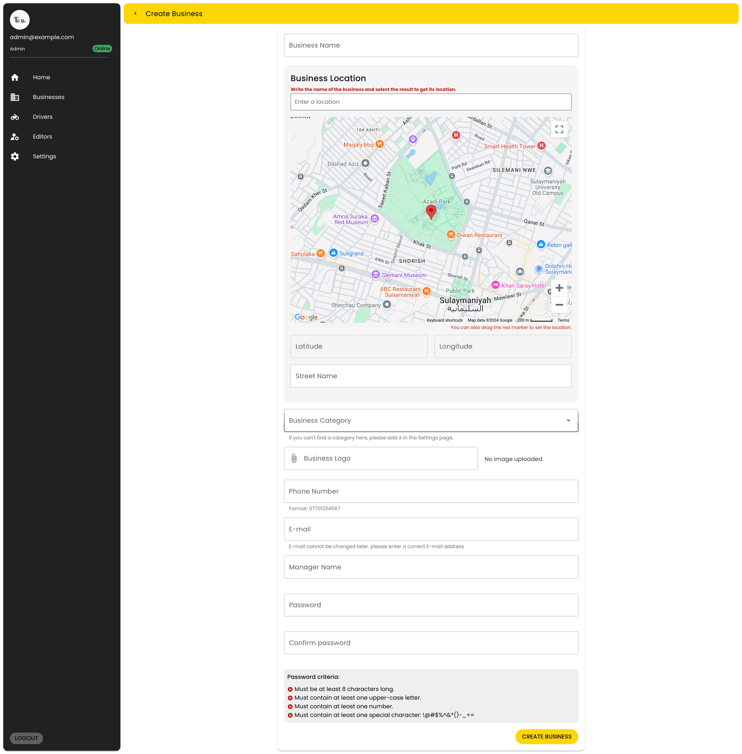Open the Drivers menu item
Viewport: 742px width, 754px height.
tap(43, 117)
